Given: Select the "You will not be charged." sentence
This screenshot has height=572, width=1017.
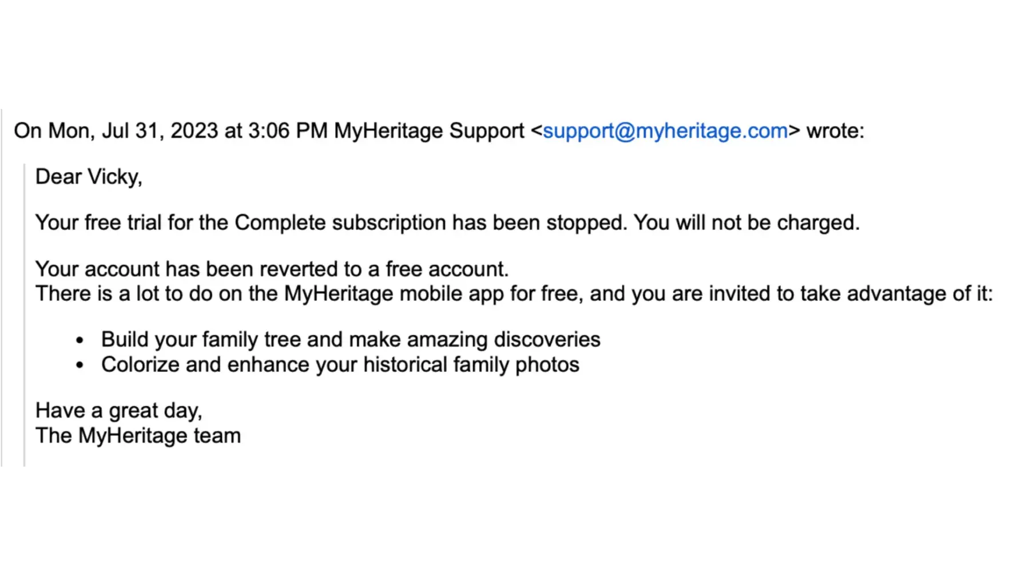Looking at the screenshot, I should [x=746, y=223].
